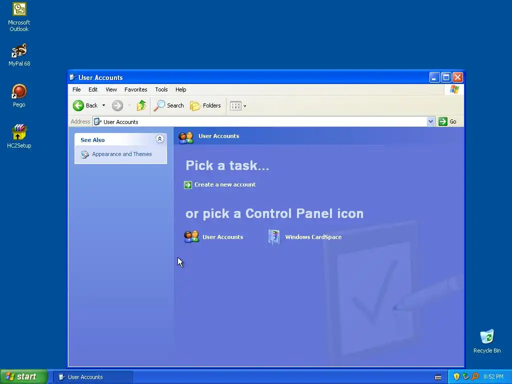Open the Edit menu
This screenshot has height=384, width=512.
point(93,89)
